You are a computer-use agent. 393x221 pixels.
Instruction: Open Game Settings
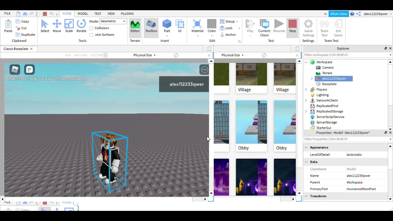pos(309,28)
